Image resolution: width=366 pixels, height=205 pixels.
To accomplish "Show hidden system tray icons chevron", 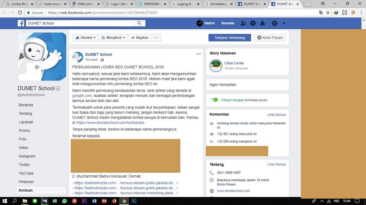I will (322, 201).
